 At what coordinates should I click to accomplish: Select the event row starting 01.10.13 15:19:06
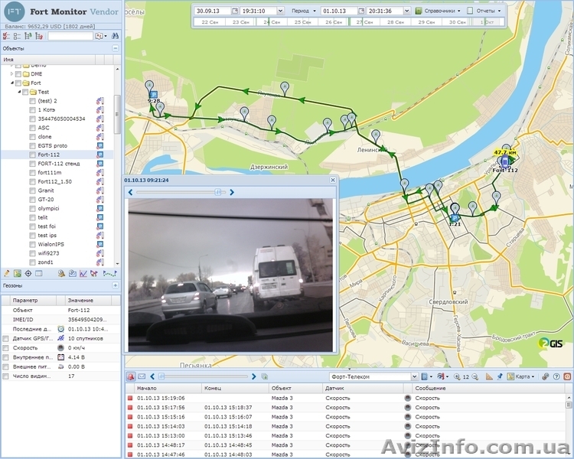(x=345, y=398)
